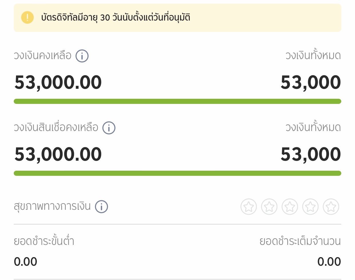Select the first financial health star
This screenshot has height=280, width=355.
pos(249,207)
